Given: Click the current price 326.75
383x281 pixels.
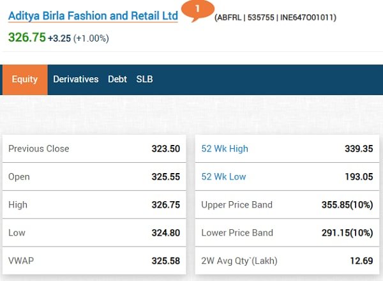Looking at the screenshot, I should [x=27, y=38].
